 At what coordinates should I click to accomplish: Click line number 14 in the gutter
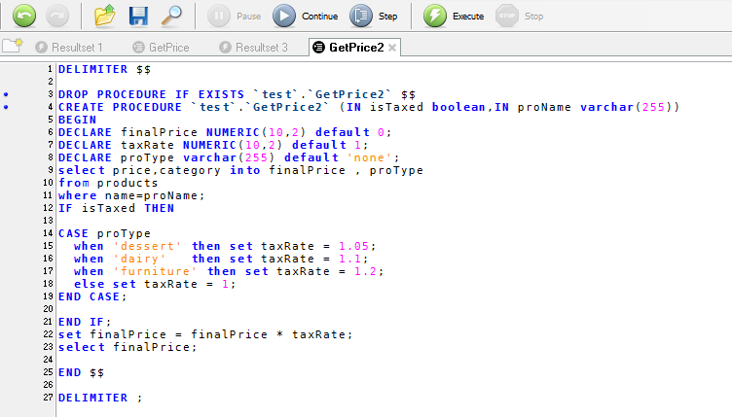(x=48, y=233)
